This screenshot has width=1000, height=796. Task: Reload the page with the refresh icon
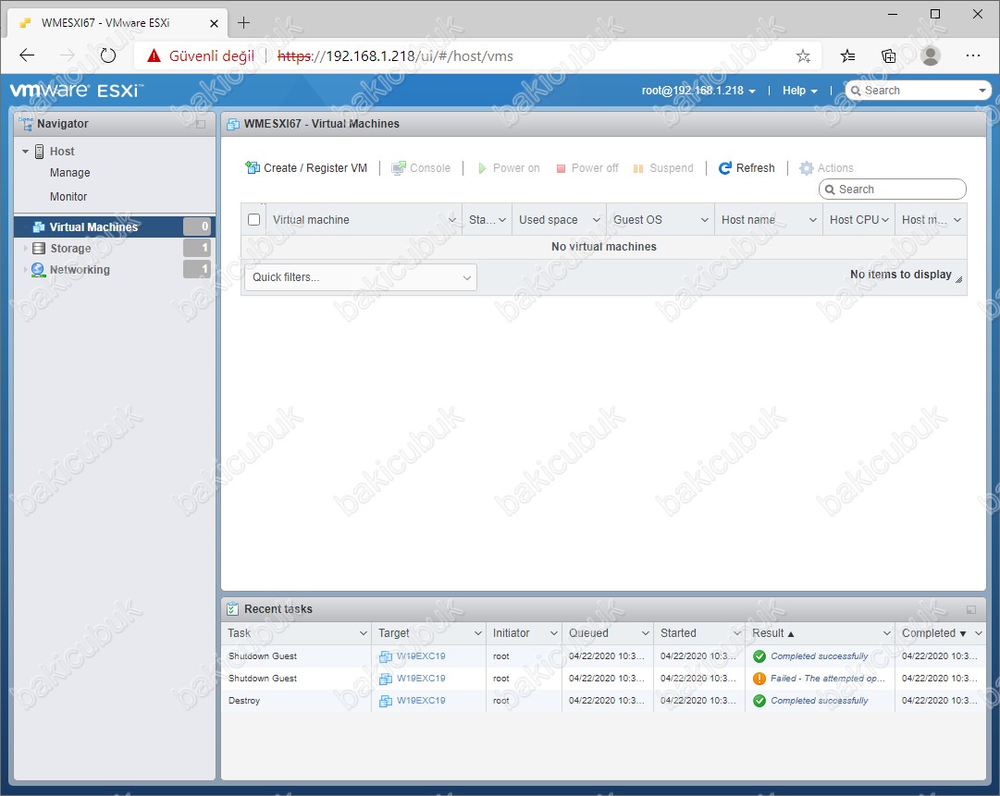point(108,55)
